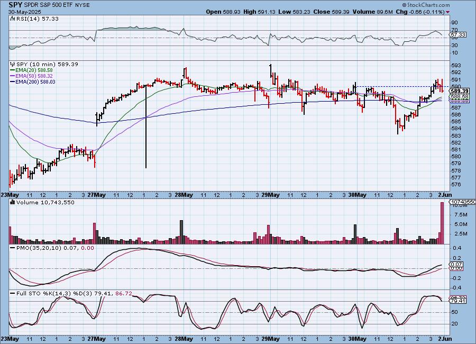Click the 10743550 volume tag on right axis

463,202
